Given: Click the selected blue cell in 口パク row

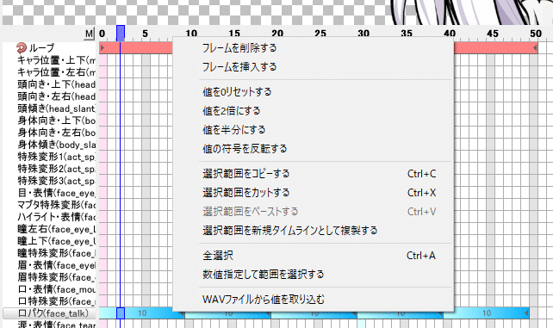Looking at the screenshot, I should coord(121,313).
